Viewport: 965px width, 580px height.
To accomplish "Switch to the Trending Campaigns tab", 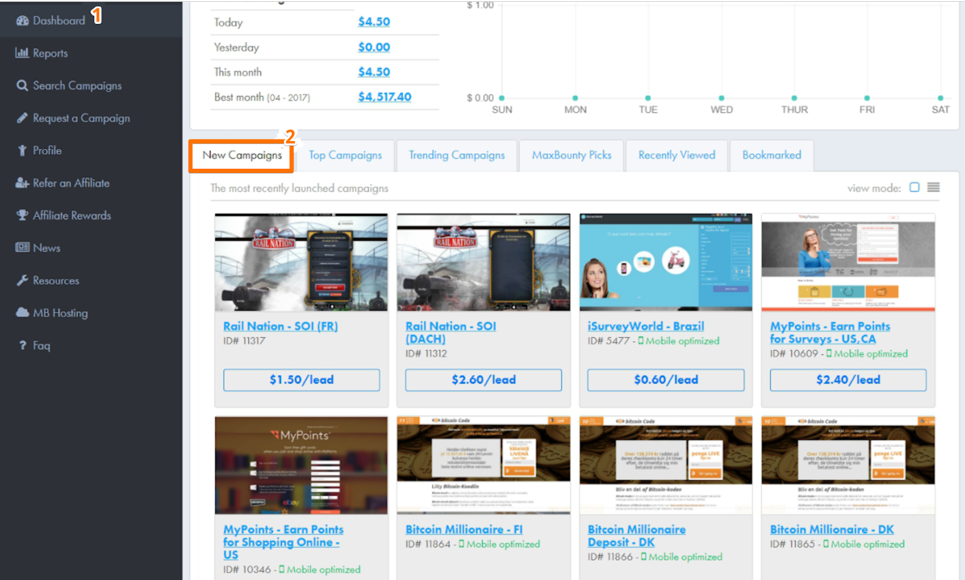I will coord(457,156).
